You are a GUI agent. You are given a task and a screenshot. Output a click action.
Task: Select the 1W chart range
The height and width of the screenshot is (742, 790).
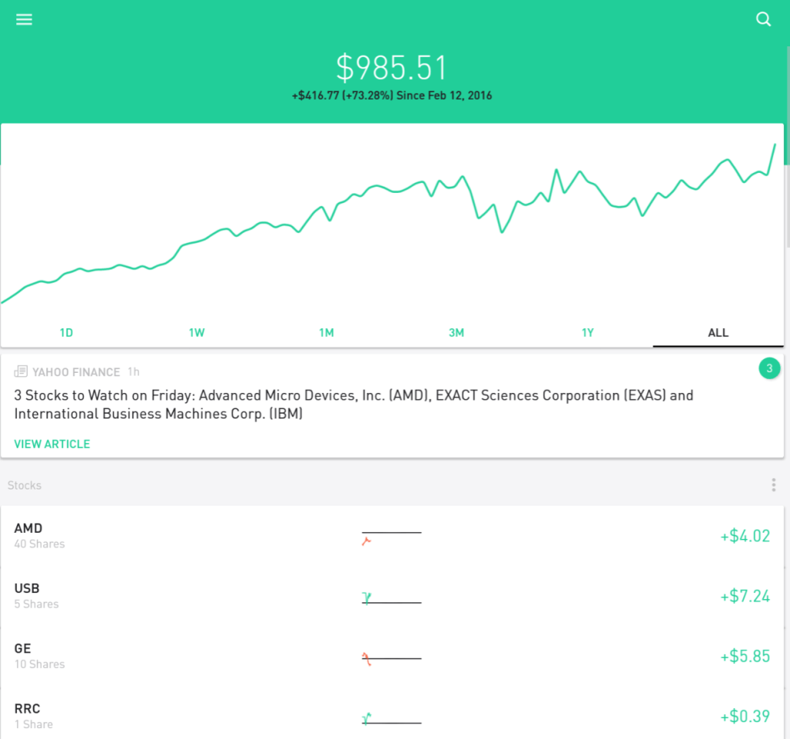pyautogui.click(x=196, y=333)
